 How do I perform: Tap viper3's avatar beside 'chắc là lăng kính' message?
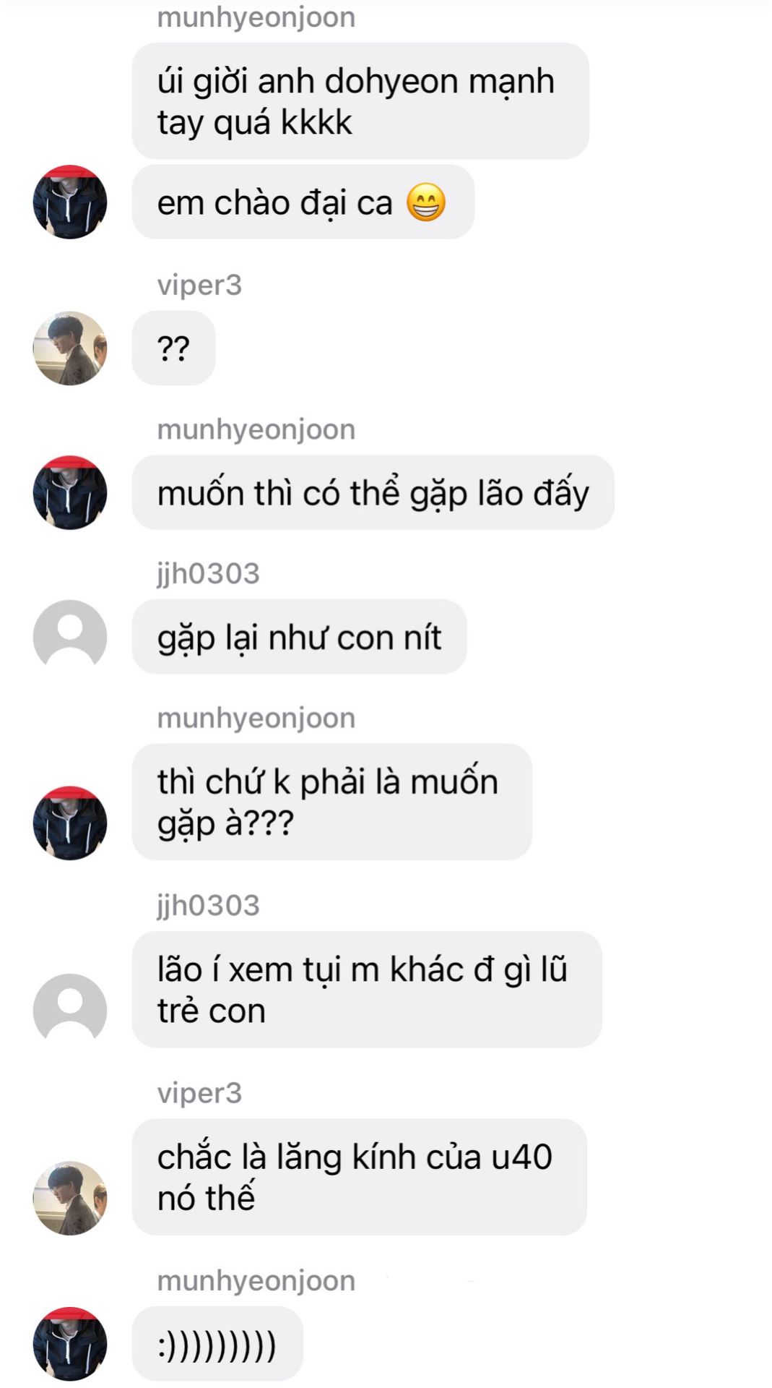coord(70,1198)
